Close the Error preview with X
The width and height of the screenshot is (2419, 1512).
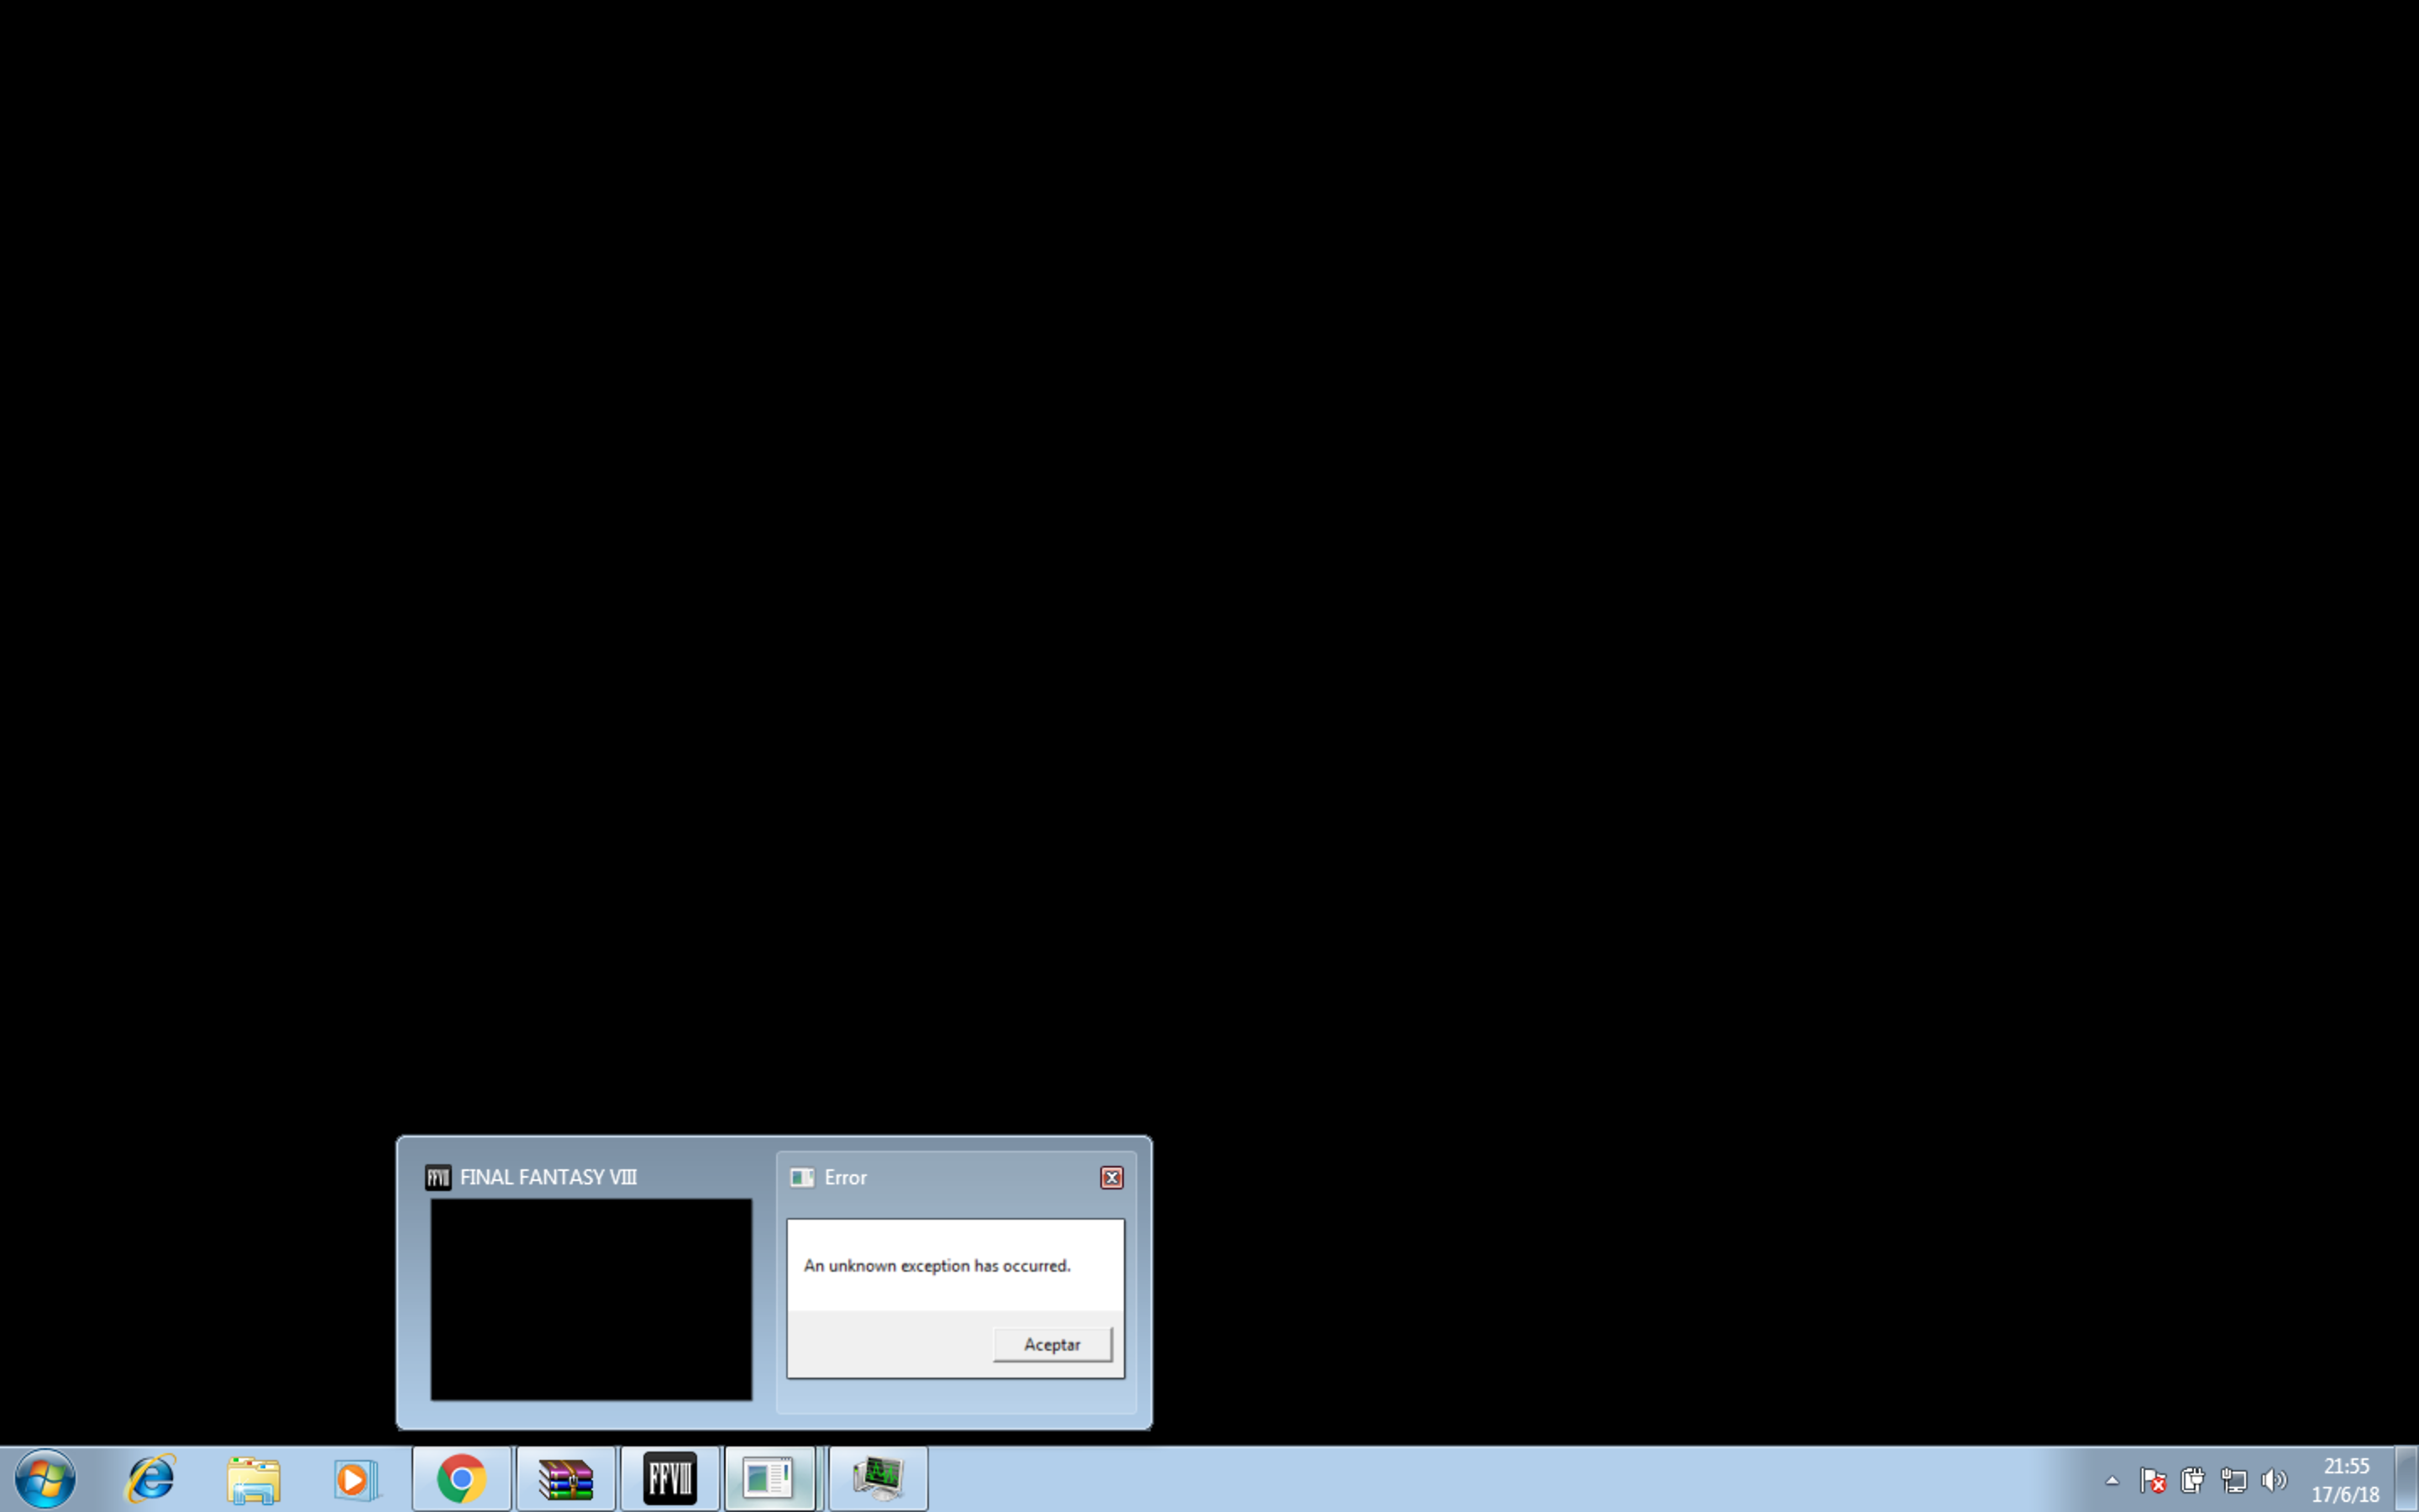pyautogui.click(x=1111, y=1177)
